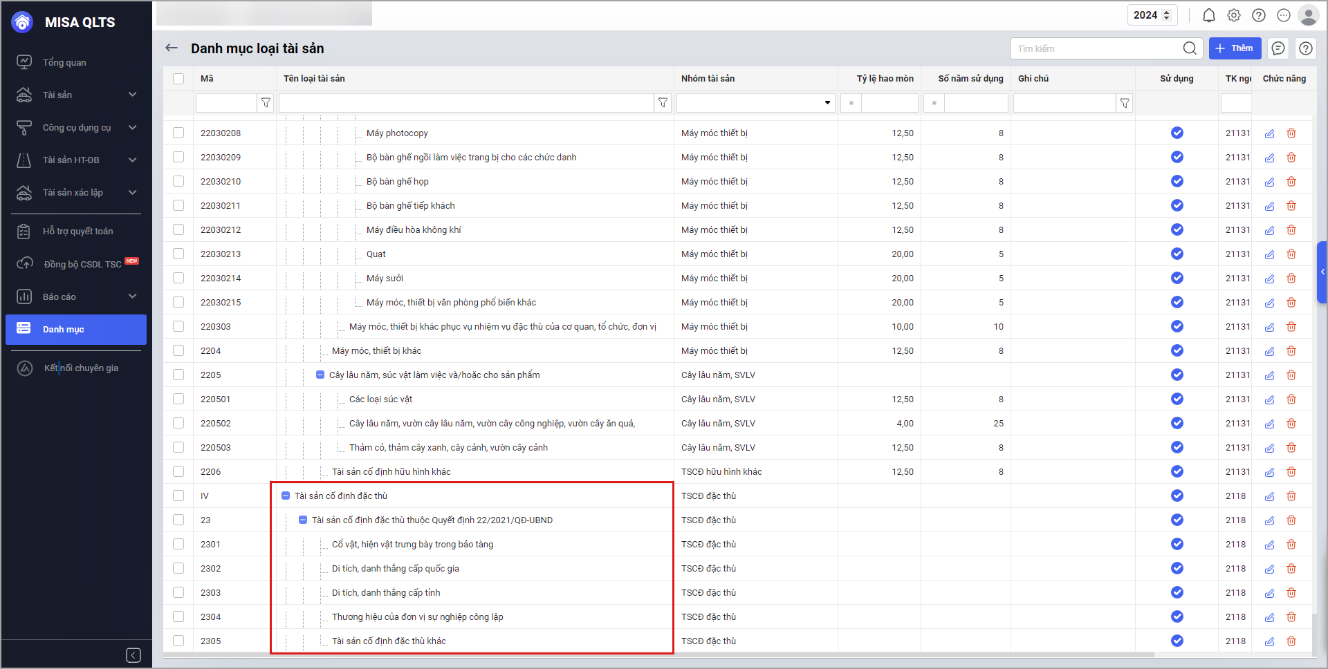Check the row 2304 checkbox
The image size is (1328, 669).
click(178, 616)
